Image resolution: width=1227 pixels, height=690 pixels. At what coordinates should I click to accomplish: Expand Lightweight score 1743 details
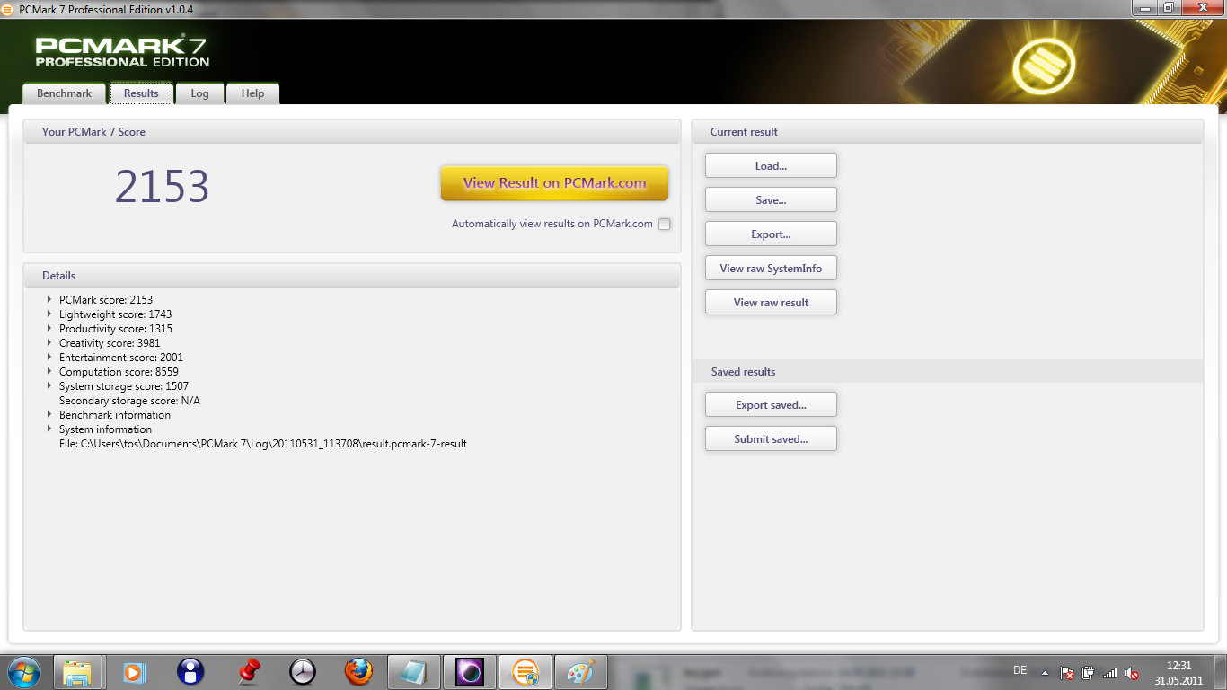49,314
